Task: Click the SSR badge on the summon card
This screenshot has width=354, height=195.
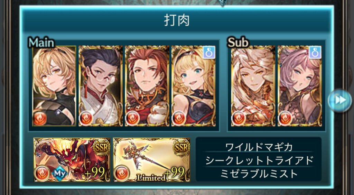Action: tap(101, 148)
